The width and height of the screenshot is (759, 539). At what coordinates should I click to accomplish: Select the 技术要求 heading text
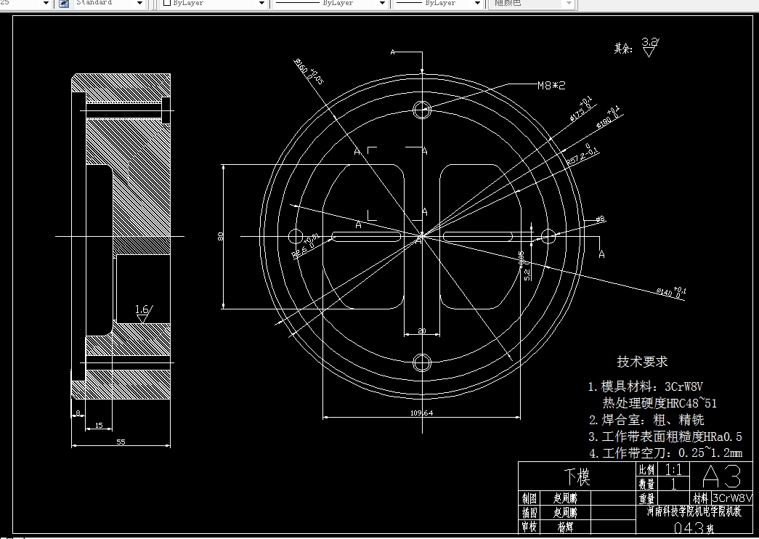[642, 362]
